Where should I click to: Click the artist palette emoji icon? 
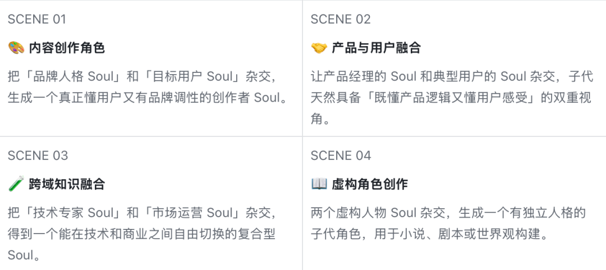click(16, 48)
